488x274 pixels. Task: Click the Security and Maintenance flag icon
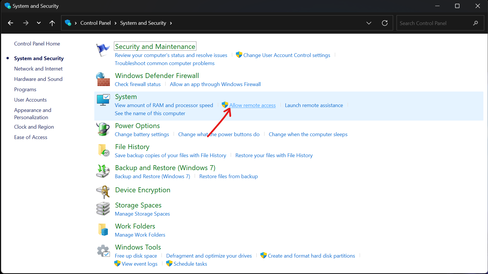103,50
